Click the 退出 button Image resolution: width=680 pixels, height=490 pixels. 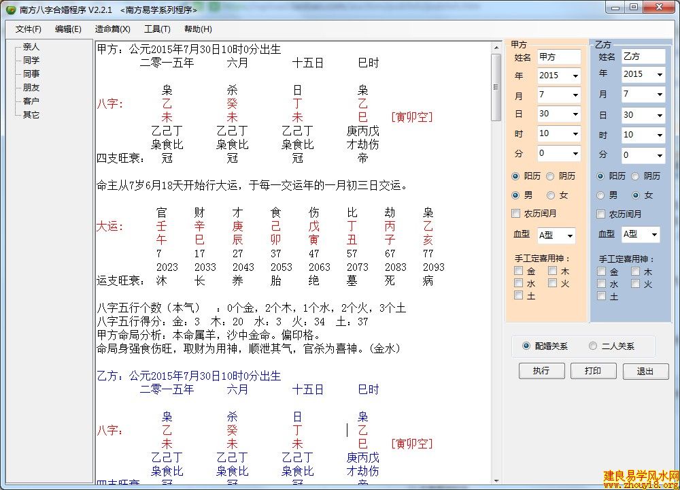click(x=645, y=372)
